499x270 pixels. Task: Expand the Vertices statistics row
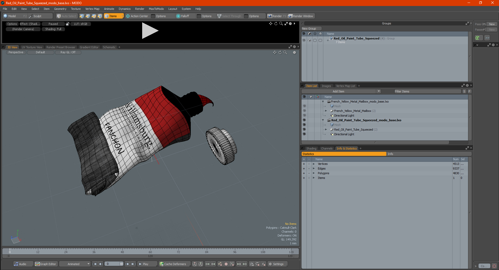[x=314, y=164]
